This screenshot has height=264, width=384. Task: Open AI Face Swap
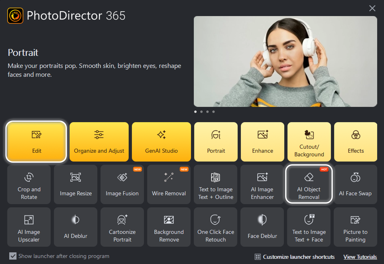coord(355,184)
